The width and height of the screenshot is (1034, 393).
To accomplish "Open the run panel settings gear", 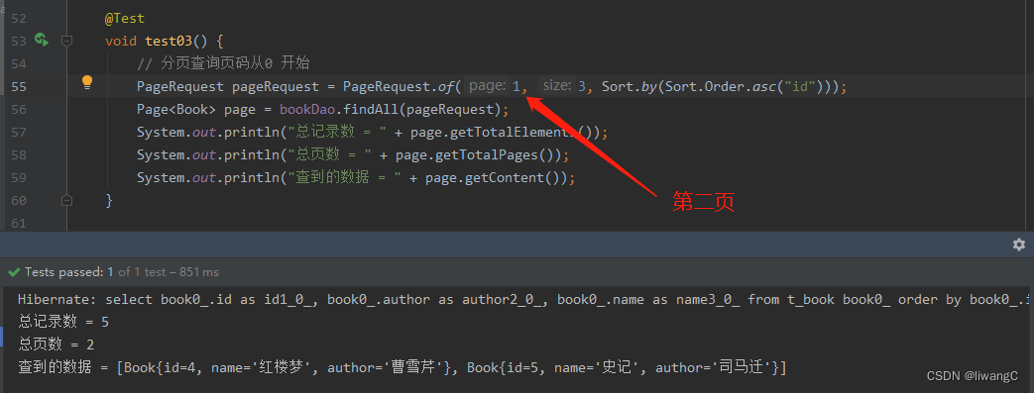I will (1019, 245).
